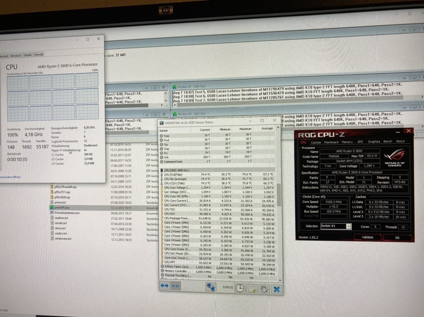Open Bench tab in CPU-Z

(388, 141)
